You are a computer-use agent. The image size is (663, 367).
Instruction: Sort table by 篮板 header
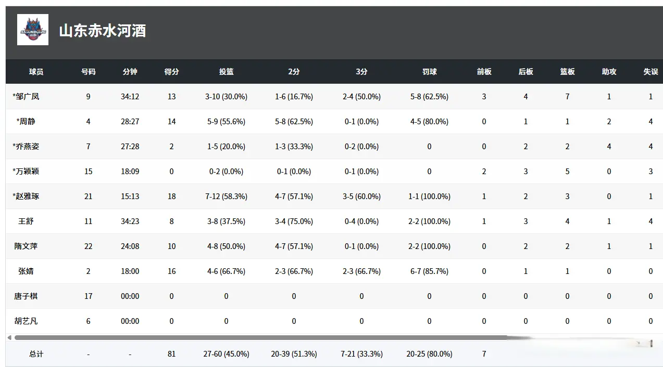567,72
